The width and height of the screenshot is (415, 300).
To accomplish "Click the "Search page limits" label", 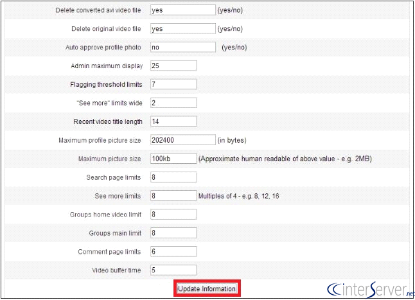I will (114, 177).
